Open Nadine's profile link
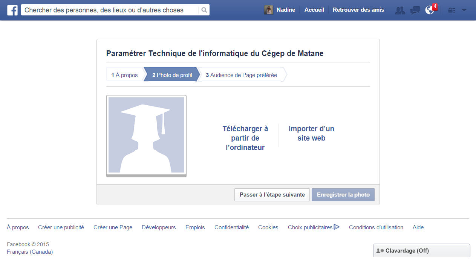This screenshot has height=265, width=476. click(286, 10)
